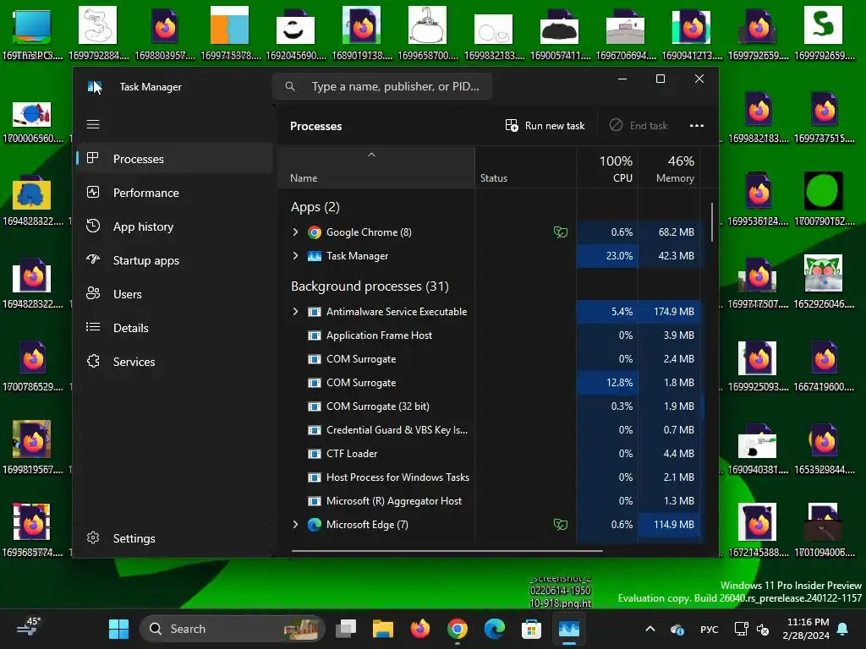Open Task View from the taskbar
The width and height of the screenshot is (866, 649).
click(346, 629)
